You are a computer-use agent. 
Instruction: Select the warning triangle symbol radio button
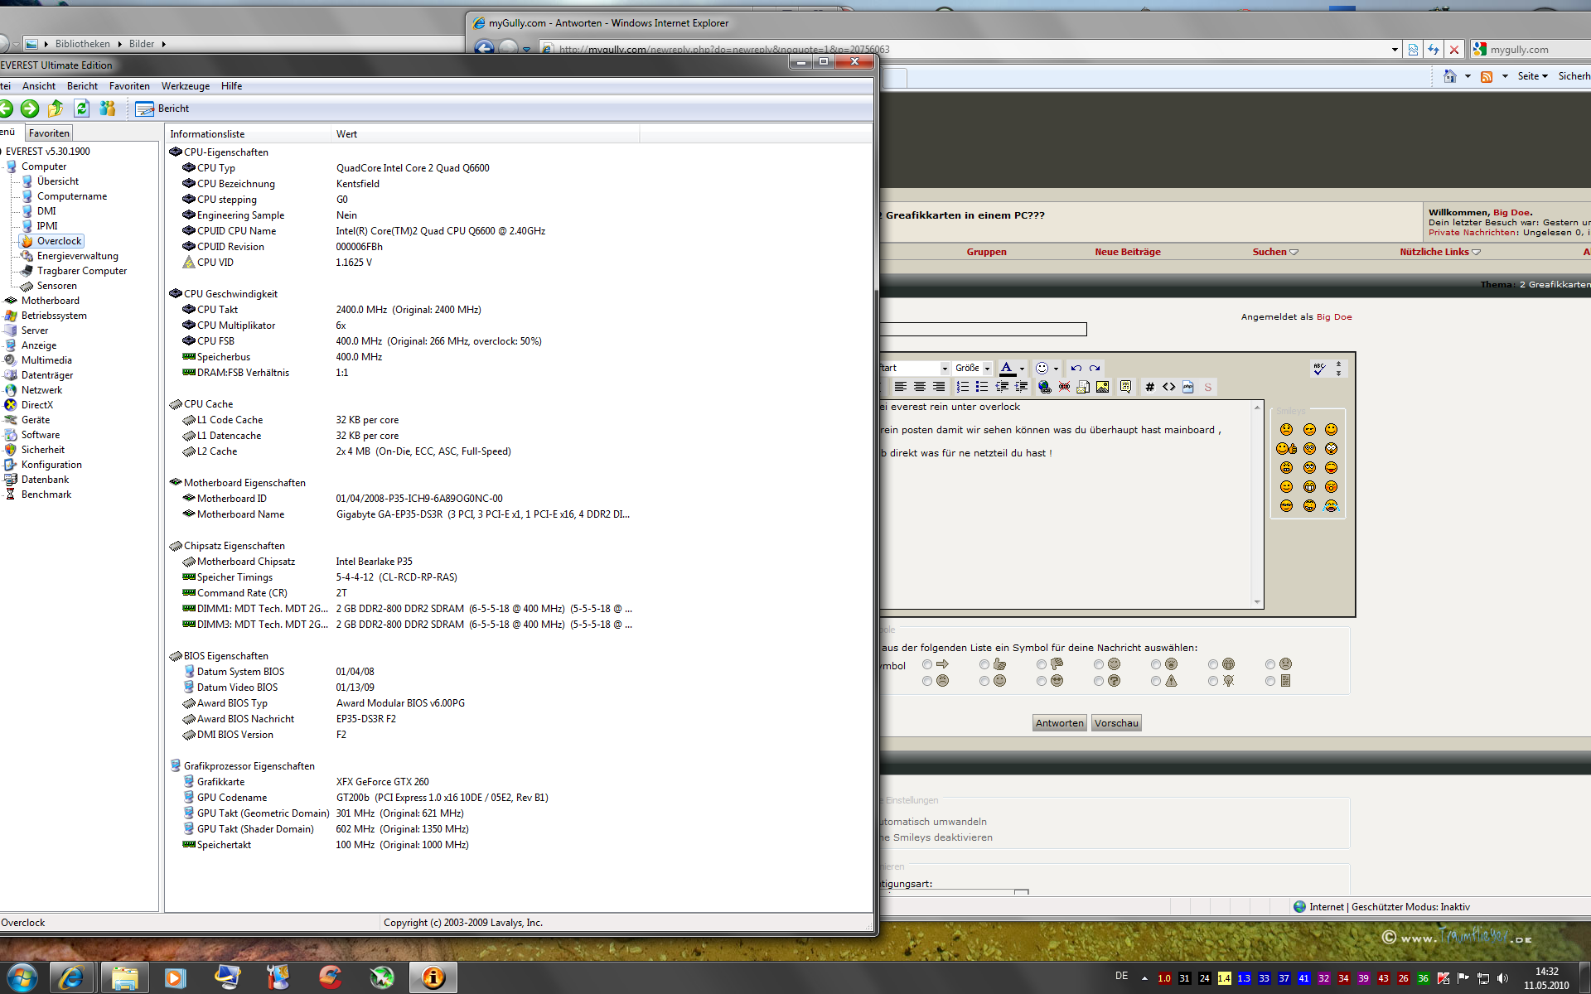click(x=1156, y=681)
